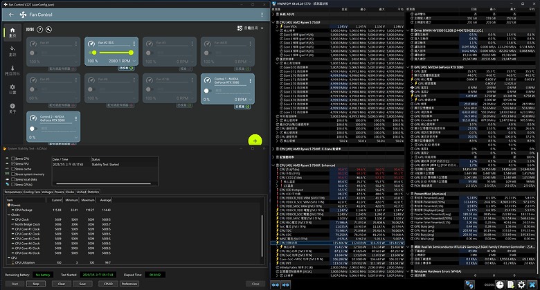This screenshot has width=540, height=290.
Task: Open the thermometer tray icon sidebar item
Action: [12, 71]
